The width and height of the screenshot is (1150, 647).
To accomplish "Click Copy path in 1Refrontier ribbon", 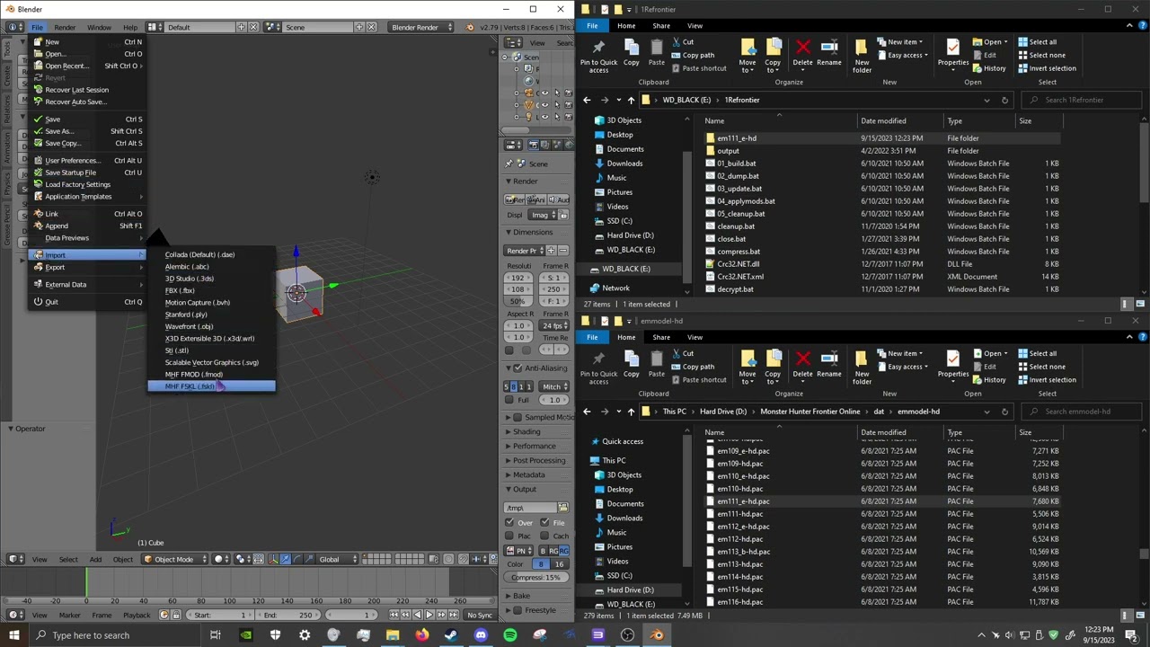I will (x=691, y=55).
